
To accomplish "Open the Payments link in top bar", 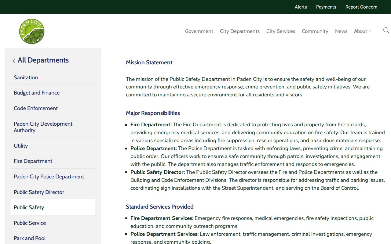I will tap(326, 7).
